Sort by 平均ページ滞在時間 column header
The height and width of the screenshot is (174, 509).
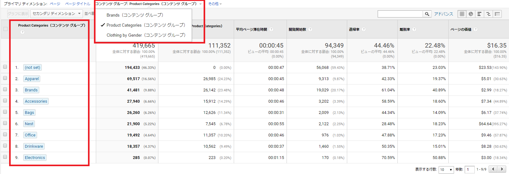tap(251, 29)
